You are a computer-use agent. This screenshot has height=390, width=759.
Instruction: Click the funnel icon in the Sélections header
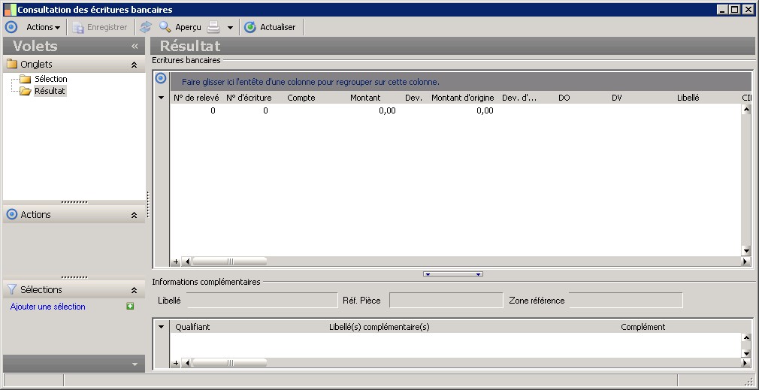(11, 289)
